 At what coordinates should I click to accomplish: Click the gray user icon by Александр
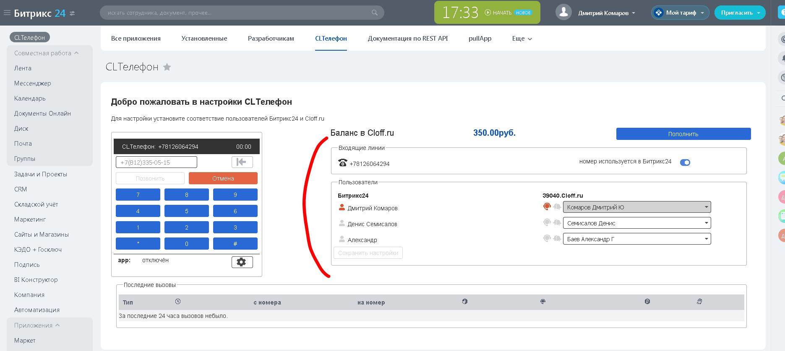point(342,239)
